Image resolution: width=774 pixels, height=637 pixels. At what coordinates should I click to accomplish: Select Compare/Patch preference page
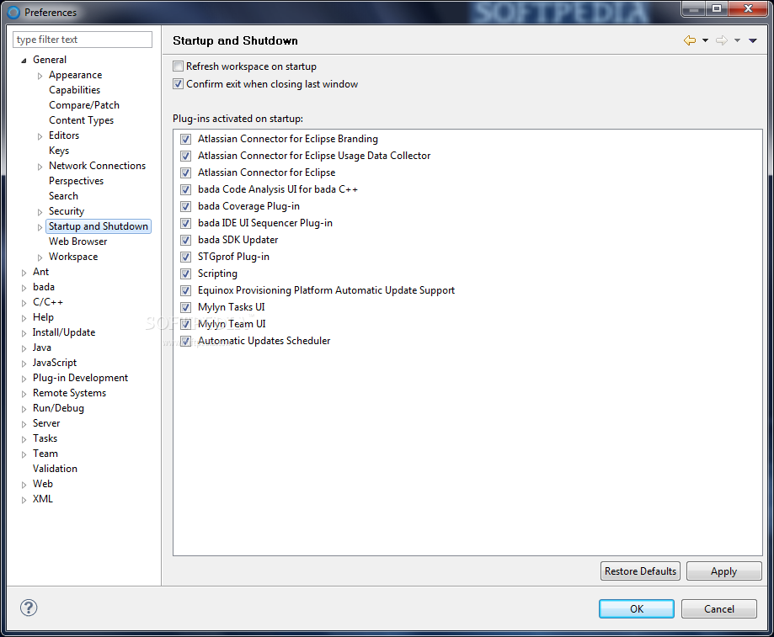[84, 105]
